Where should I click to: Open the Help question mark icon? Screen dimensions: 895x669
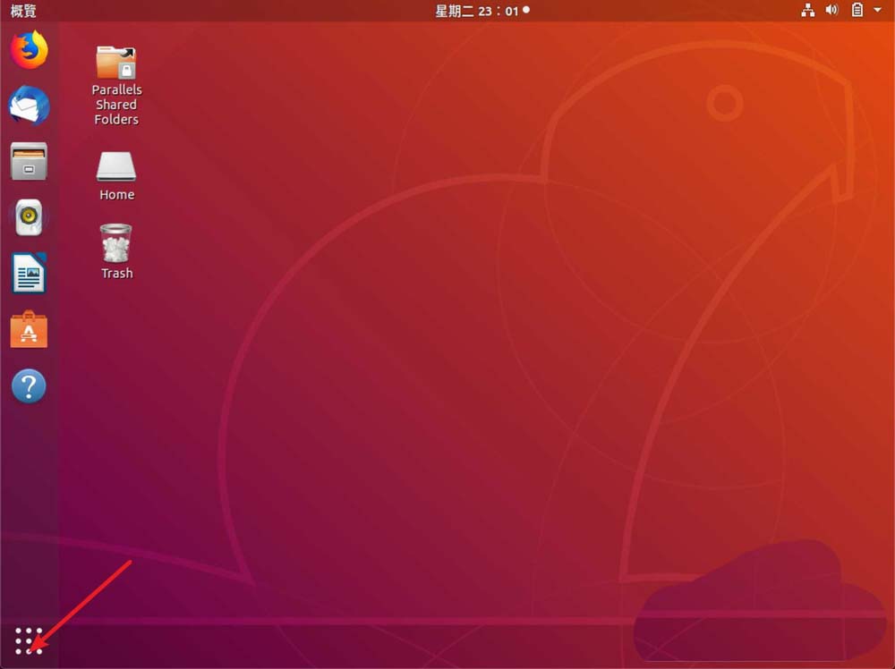(x=29, y=386)
